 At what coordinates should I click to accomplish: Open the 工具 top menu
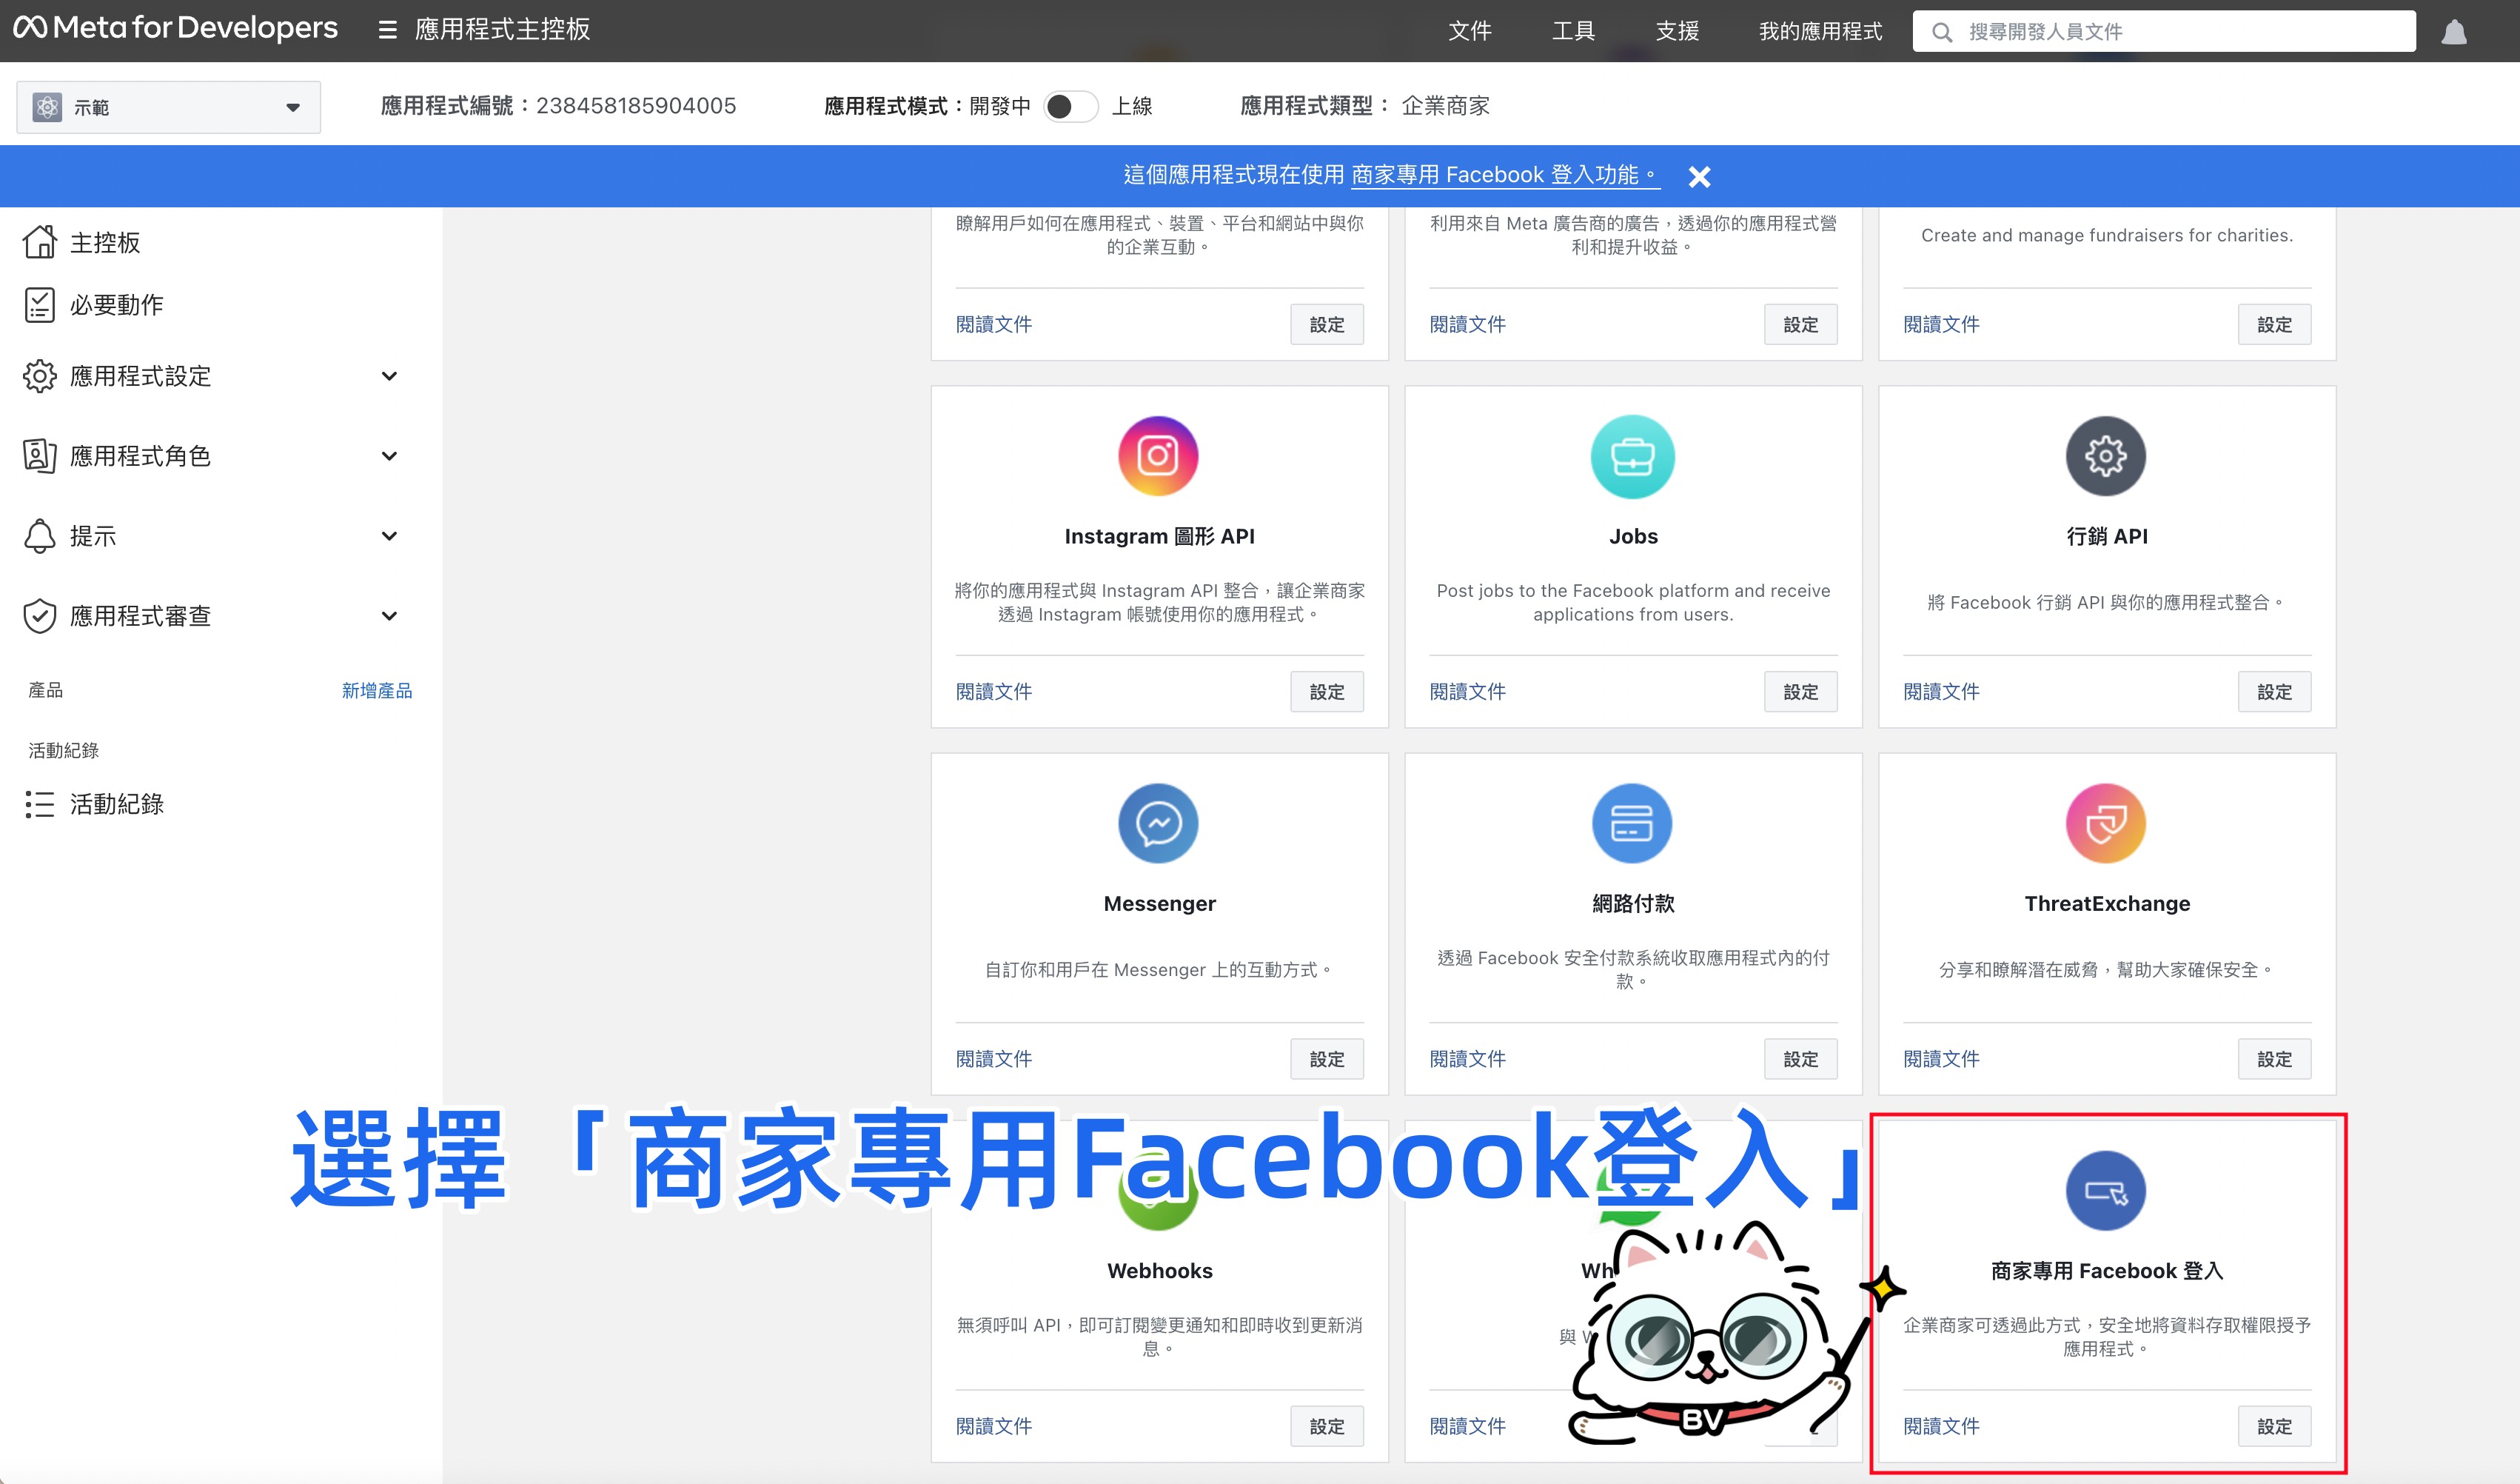pos(1573,31)
